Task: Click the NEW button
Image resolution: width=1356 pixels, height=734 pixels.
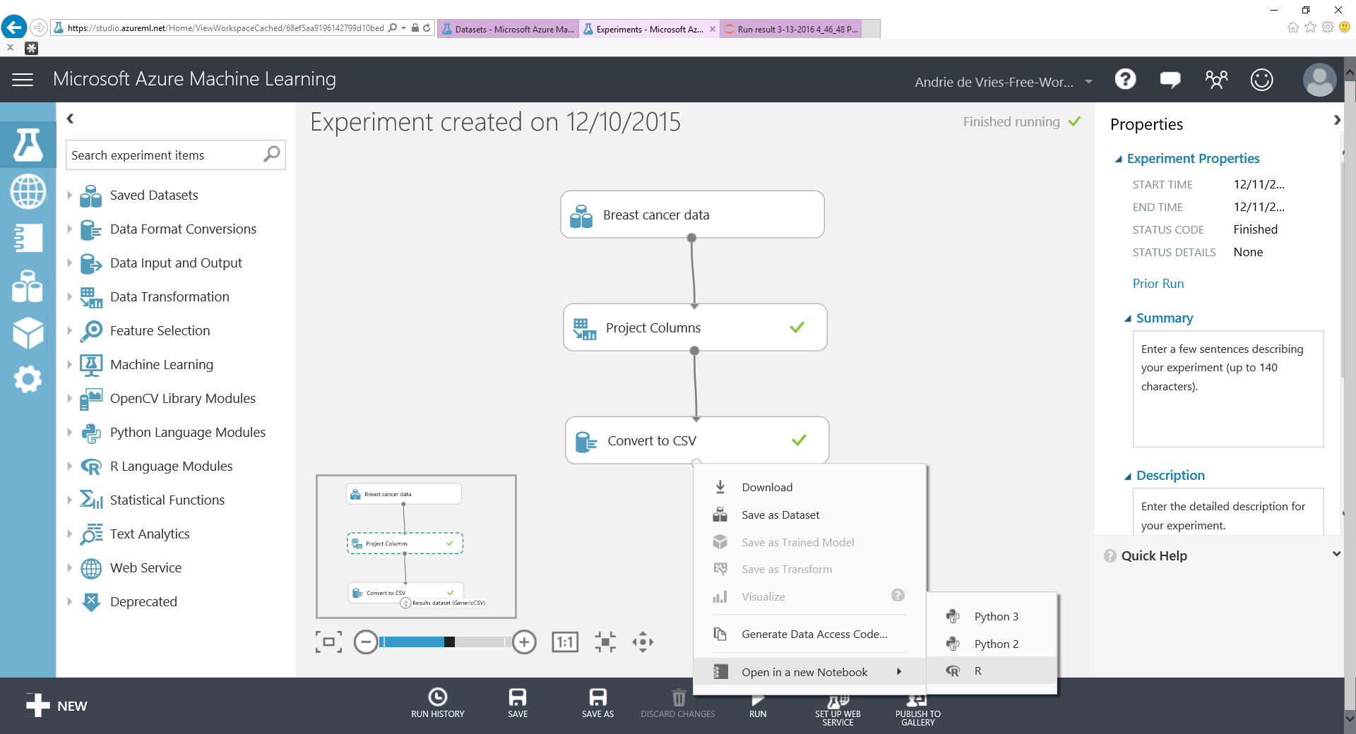Action: [56, 705]
